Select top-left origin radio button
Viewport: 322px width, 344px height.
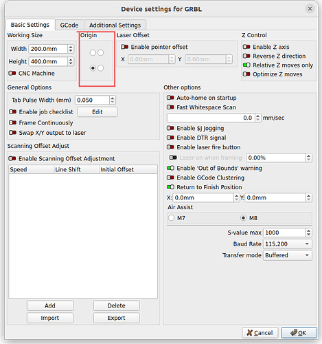[x=93, y=53]
